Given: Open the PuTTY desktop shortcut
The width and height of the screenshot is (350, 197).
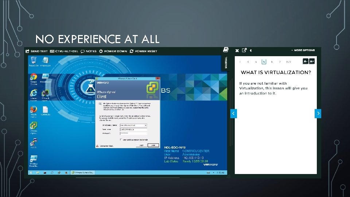Looking at the screenshot, I should tap(34, 143).
